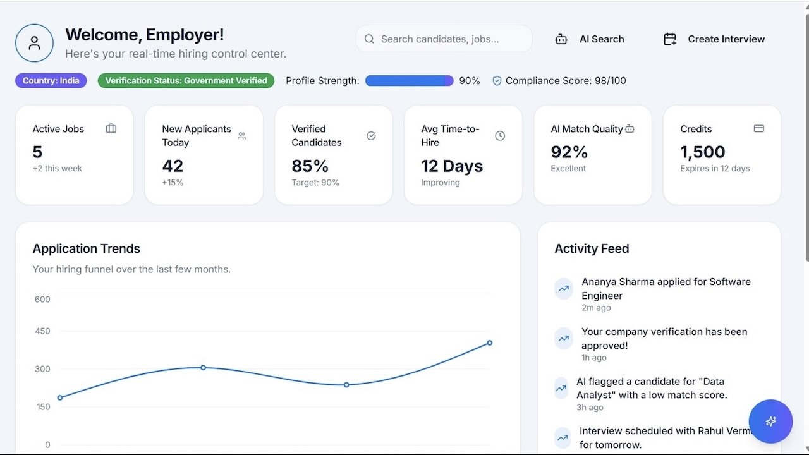Screen dimensions: 809x455
Task: Open AI Search from the top bar
Action: (x=589, y=39)
